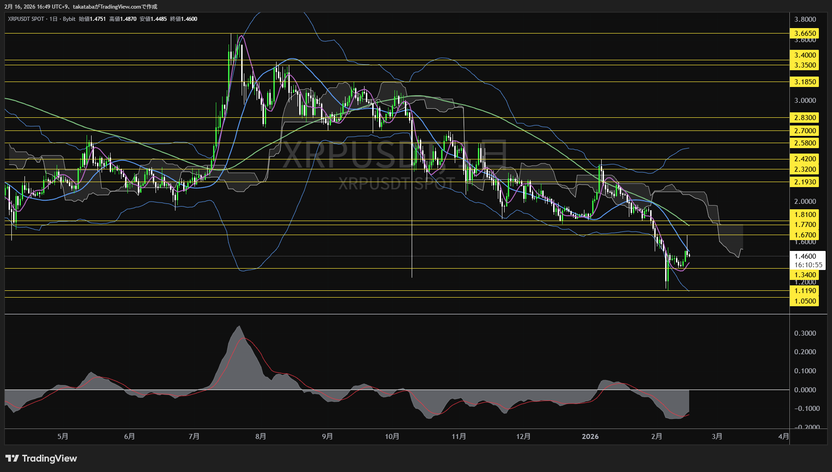Click the current price 1.4600 label
The width and height of the screenshot is (832, 472).
tap(805, 256)
